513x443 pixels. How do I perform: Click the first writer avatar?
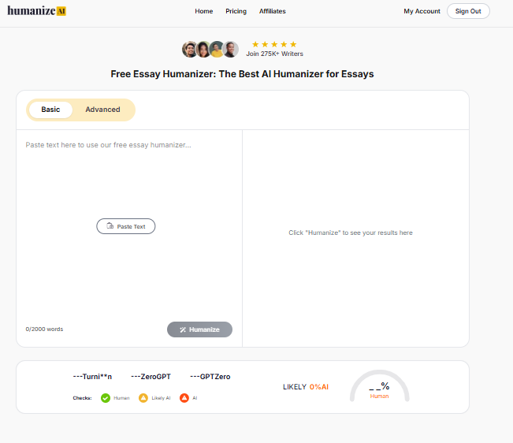190,50
